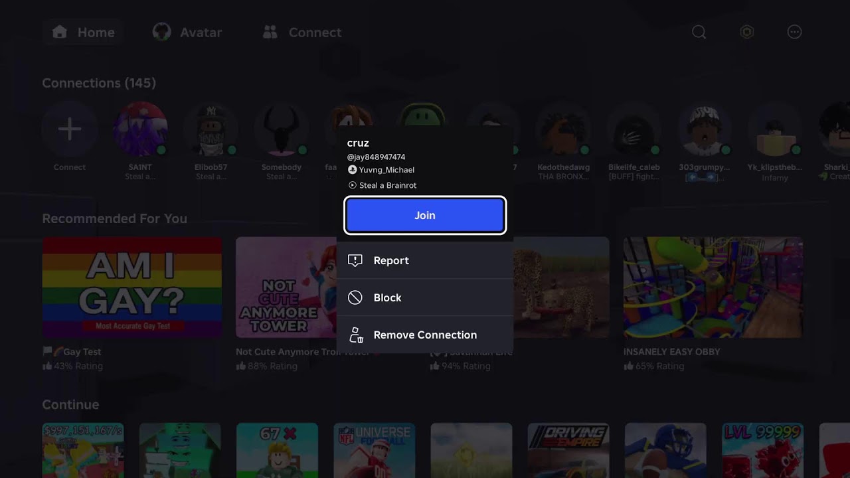Select the 303grumpy avatar in Connections

pyautogui.click(x=704, y=129)
